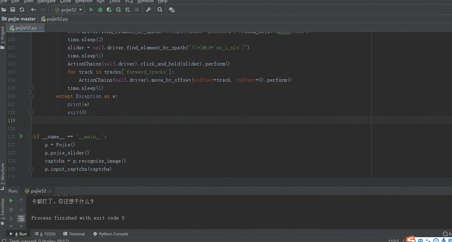Click the Run panel pause output icon
The image size is (452, 242).
11,219
